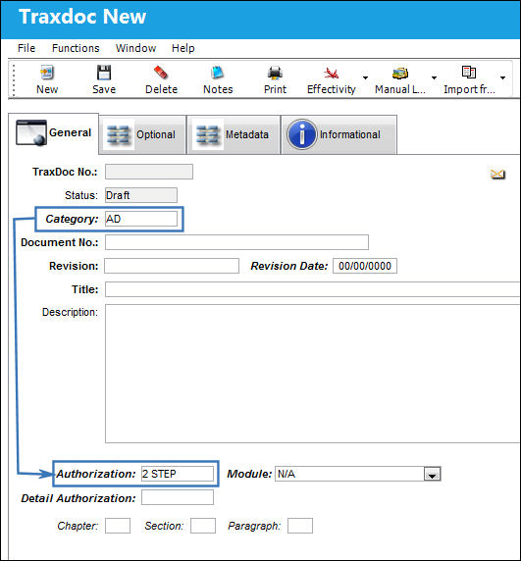This screenshot has height=561, width=521.
Task: Open the Module dropdown list
Action: (x=433, y=475)
